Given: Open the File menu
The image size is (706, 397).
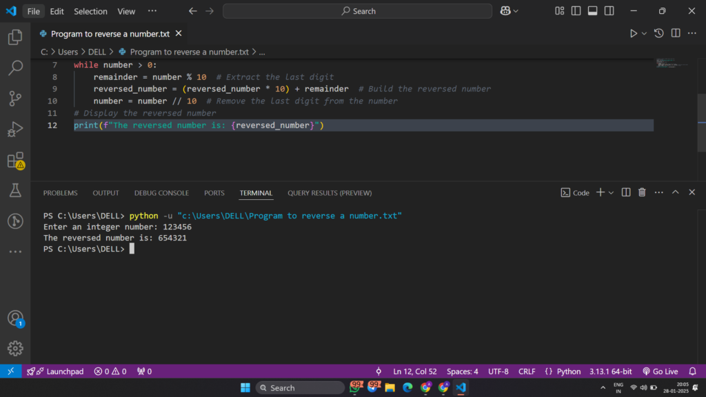Looking at the screenshot, I should pyautogui.click(x=33, y=11).
